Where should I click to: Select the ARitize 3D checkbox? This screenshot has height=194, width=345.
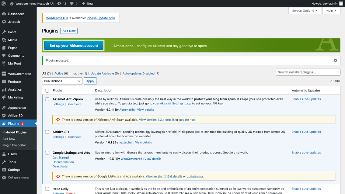click(x=47, y=132)
